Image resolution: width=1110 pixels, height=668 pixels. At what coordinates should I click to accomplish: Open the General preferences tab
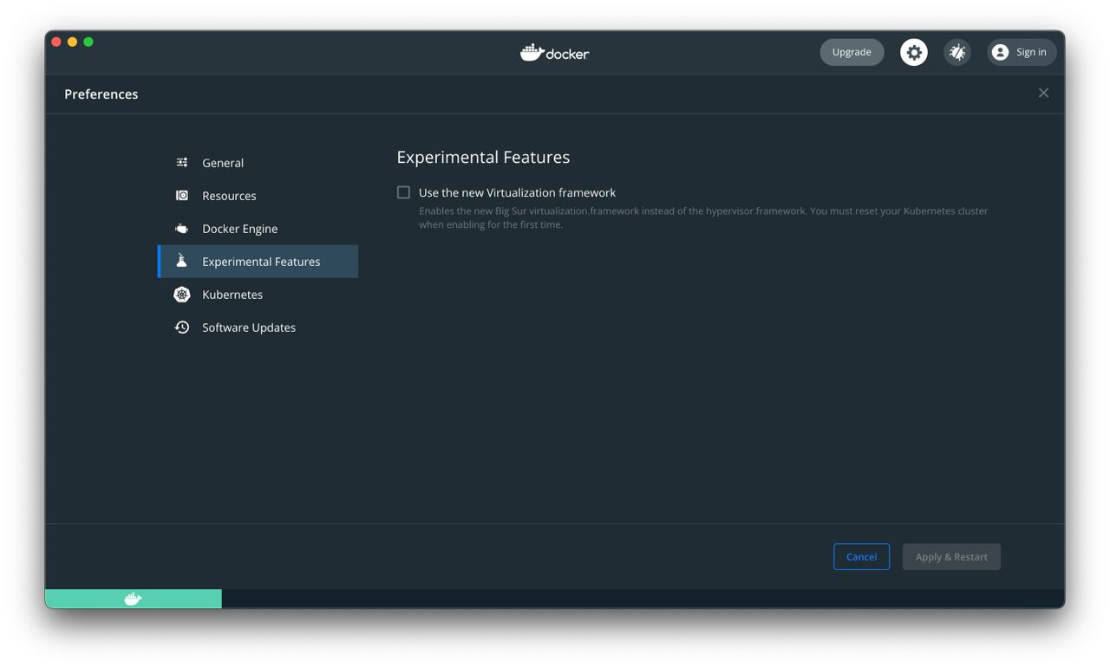[223, 163]
